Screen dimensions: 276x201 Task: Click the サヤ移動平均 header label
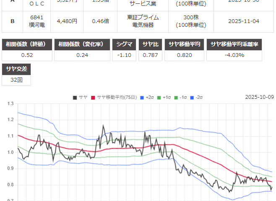[185, 44]
